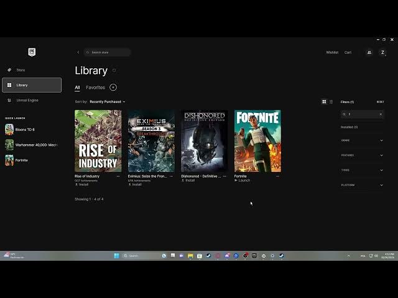Launch Warhammer 40,000 from Quick Launch
The width and height of the screenshot is (398, 298).
click(x=32, y=145)
